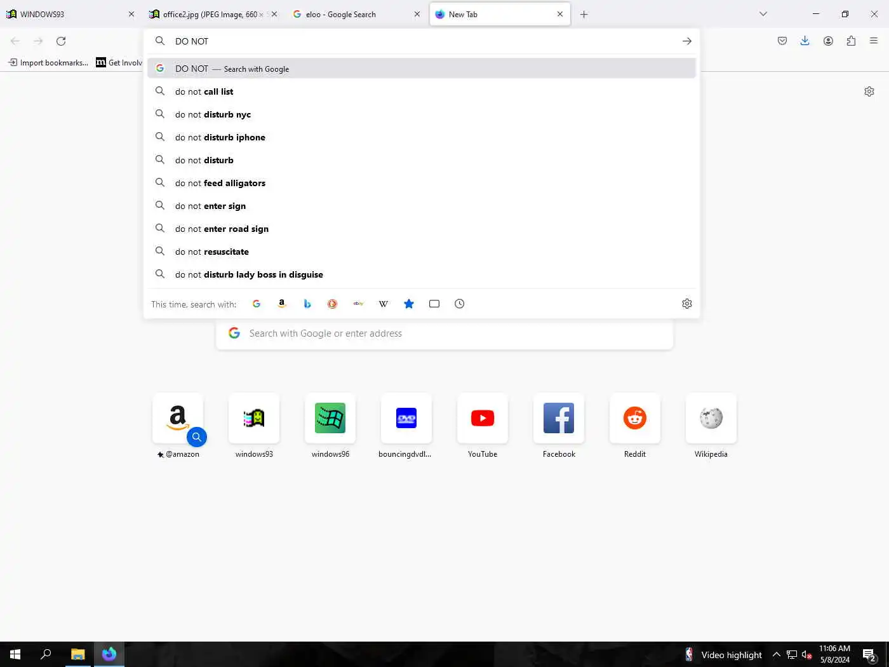
Task: Reload the current page
Action: coord(61,41)
